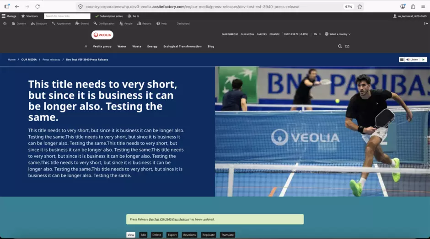Go to Press releases breadcrumb link
Image resolution: width=430 pixels, height=239 pixels.
click(x=51, y=59)
